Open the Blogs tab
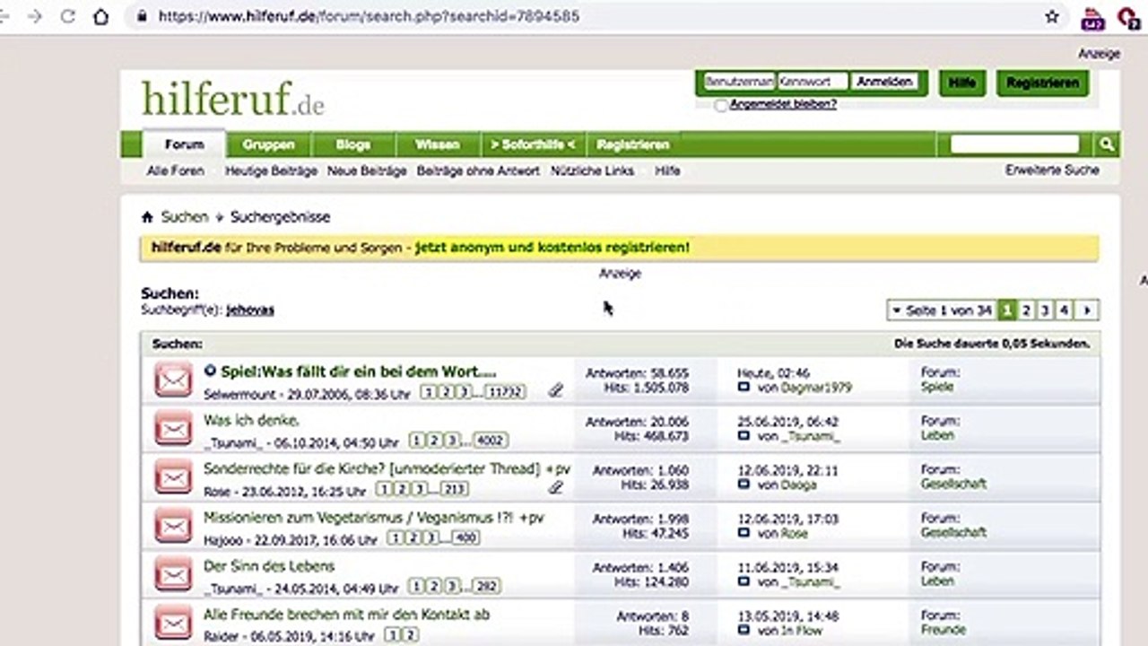1148x646 pixels. pos(352,144)
